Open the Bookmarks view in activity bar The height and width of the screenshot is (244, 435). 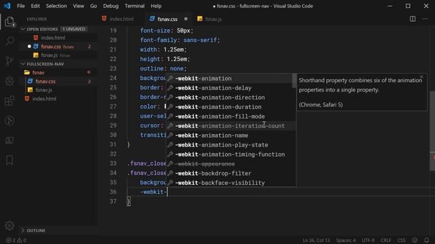[10, 160]
